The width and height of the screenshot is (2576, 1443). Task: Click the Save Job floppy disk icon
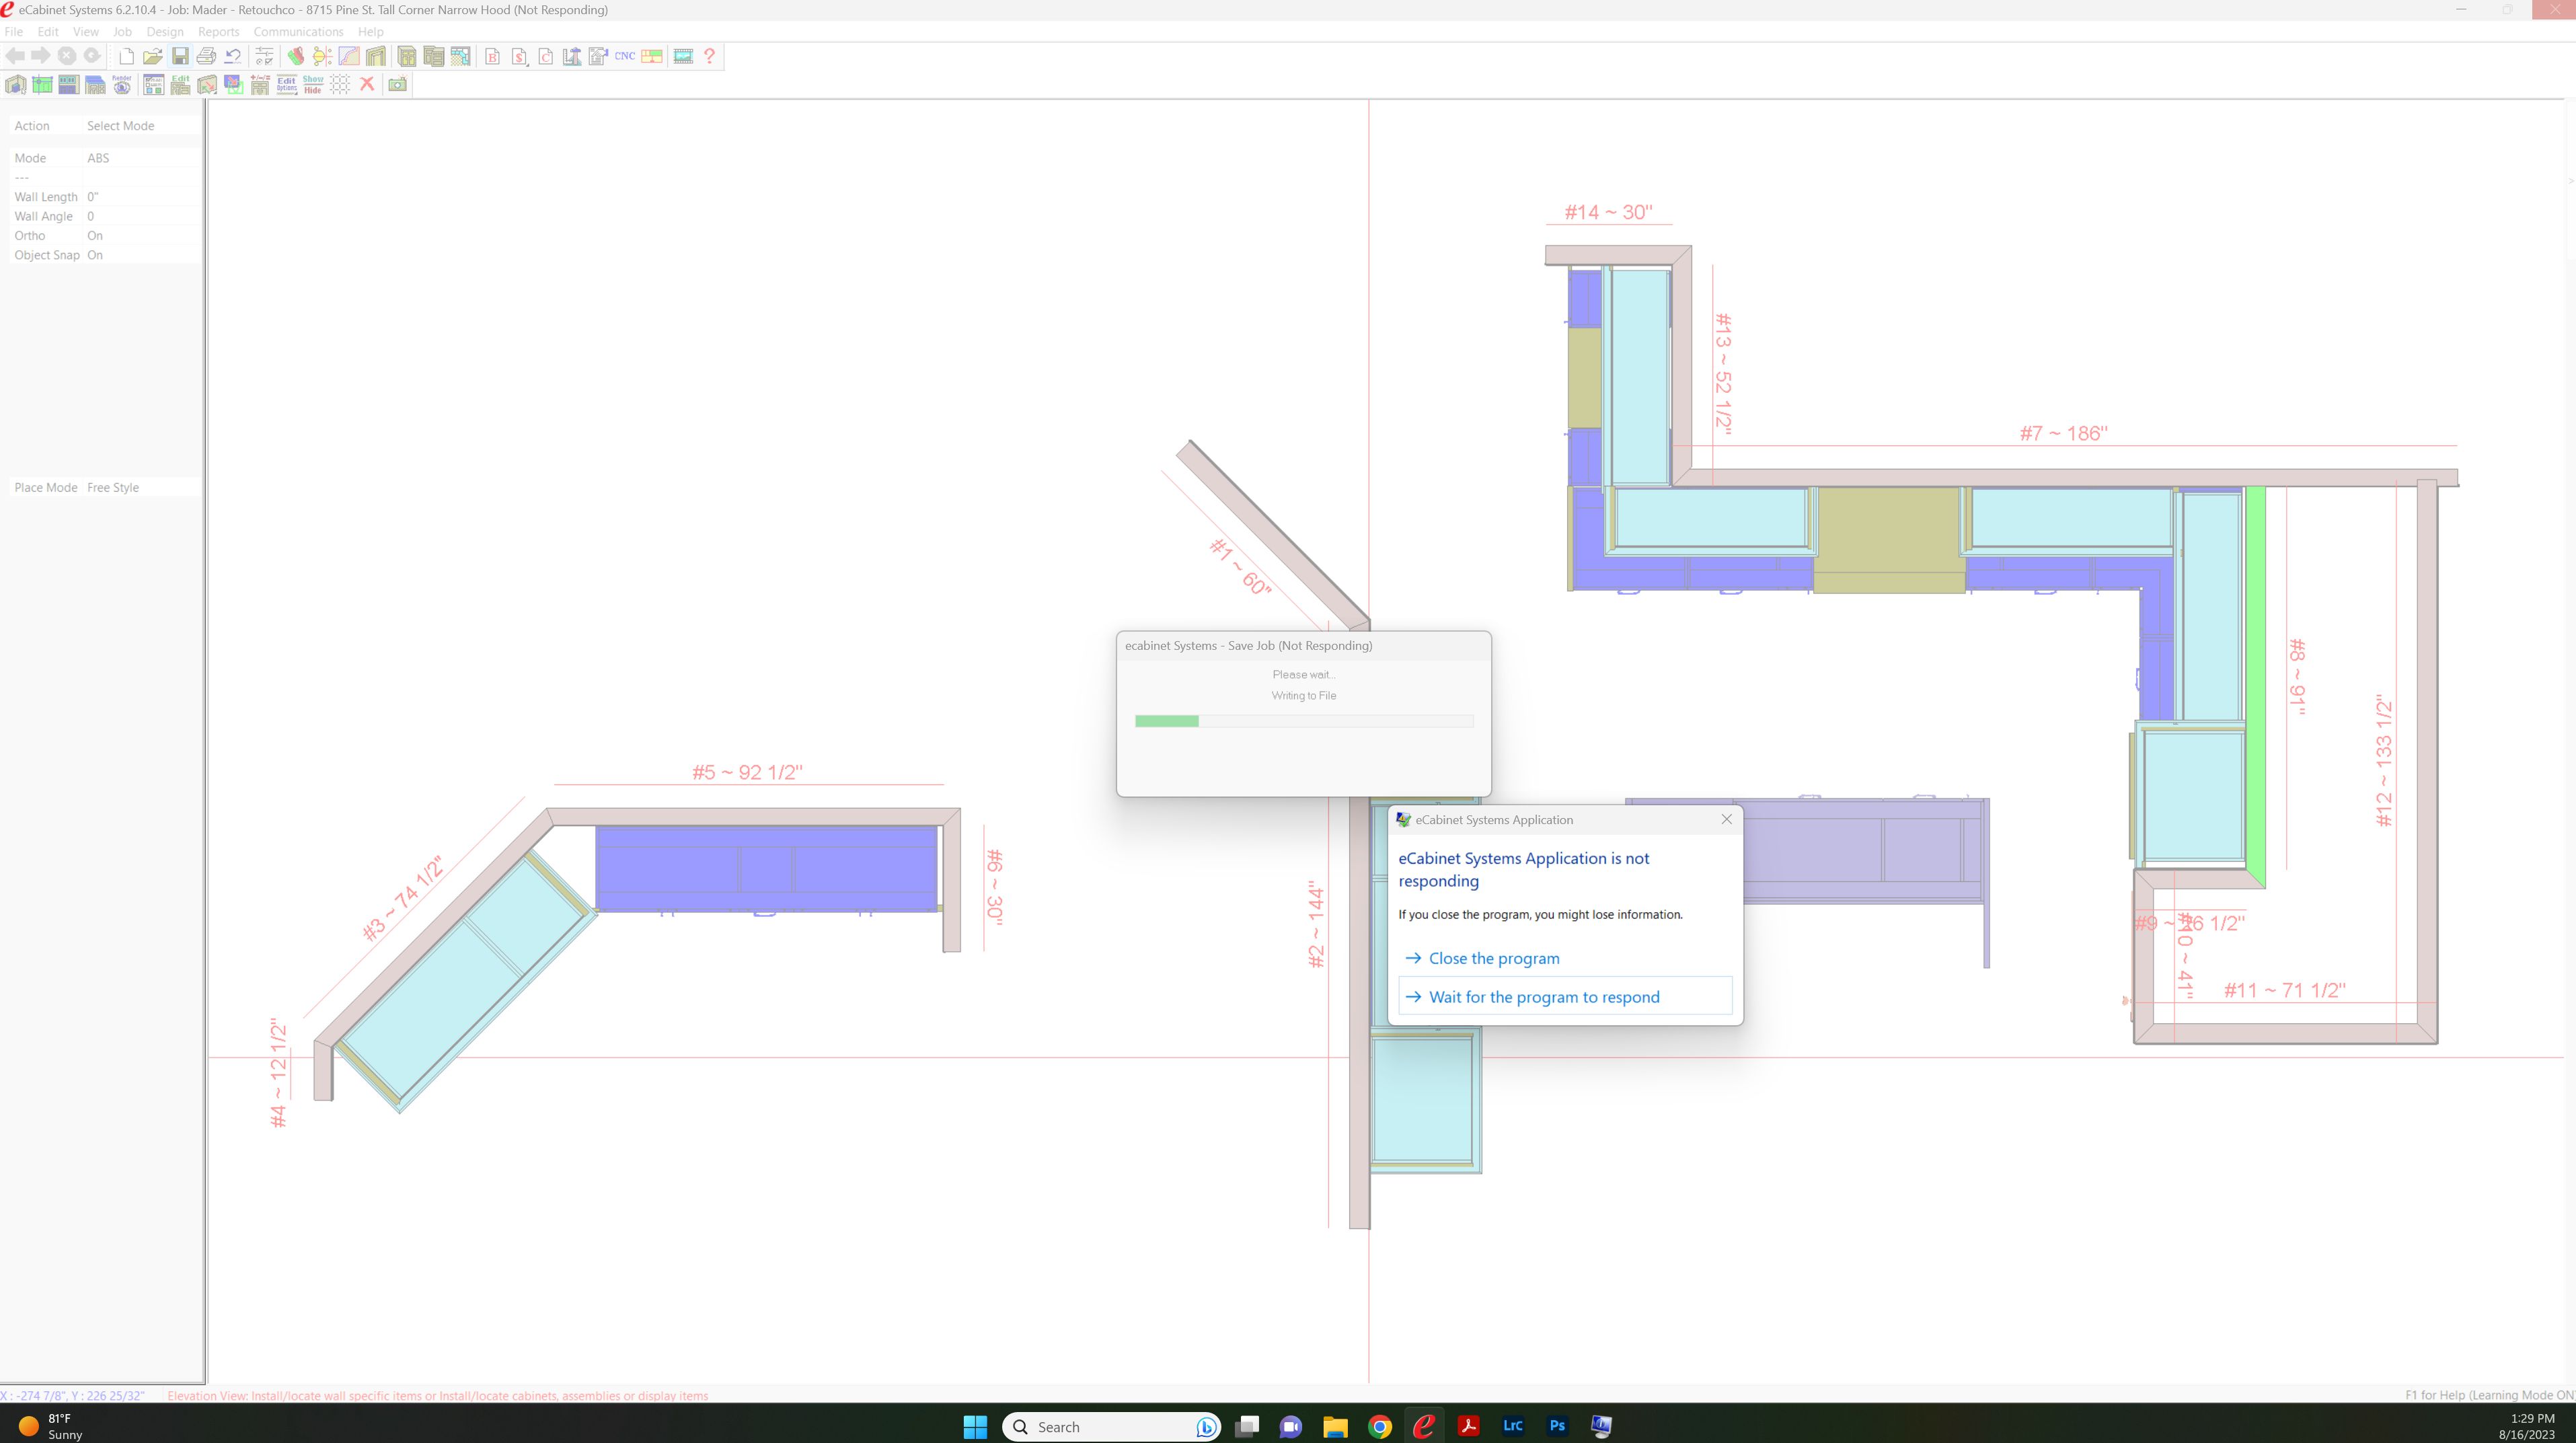[180, 56]
